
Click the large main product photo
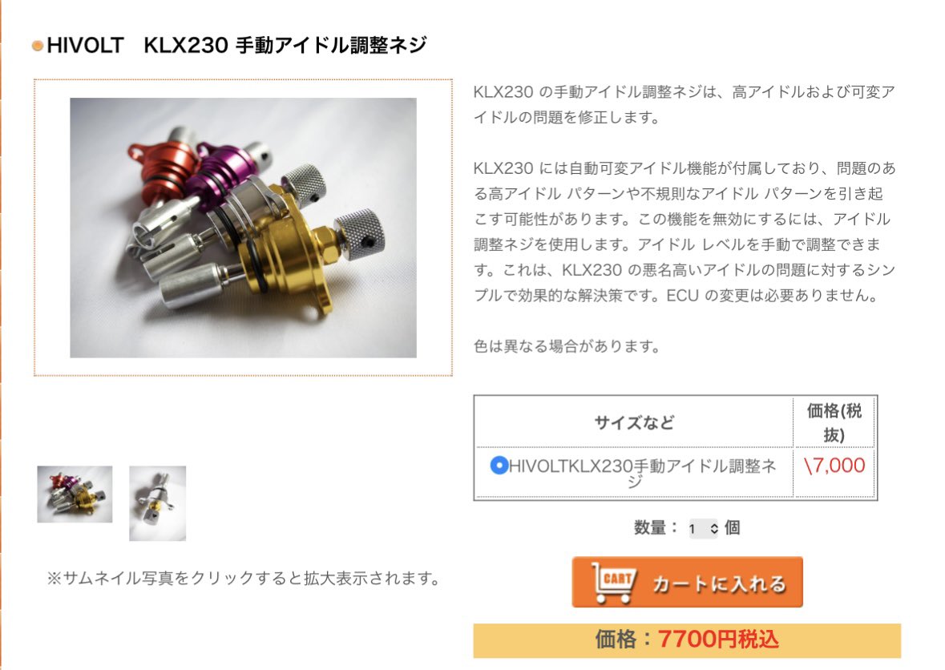(243, 228)
